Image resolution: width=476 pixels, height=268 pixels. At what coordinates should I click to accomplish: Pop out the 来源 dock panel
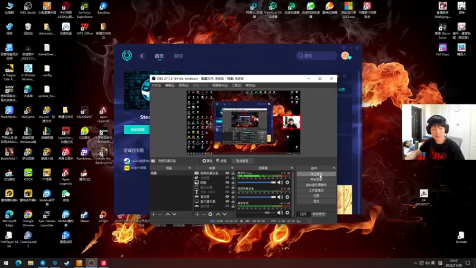point(233,168)
